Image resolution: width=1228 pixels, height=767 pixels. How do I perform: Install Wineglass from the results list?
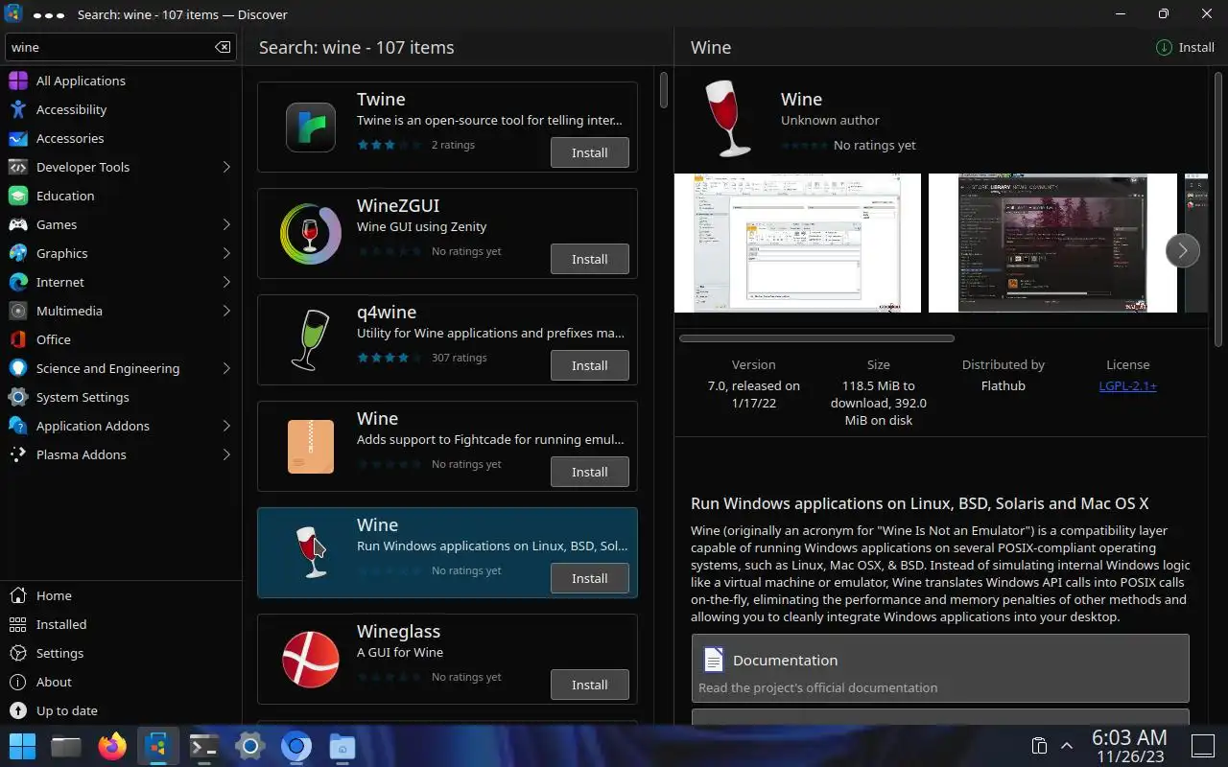pos(590,685)
